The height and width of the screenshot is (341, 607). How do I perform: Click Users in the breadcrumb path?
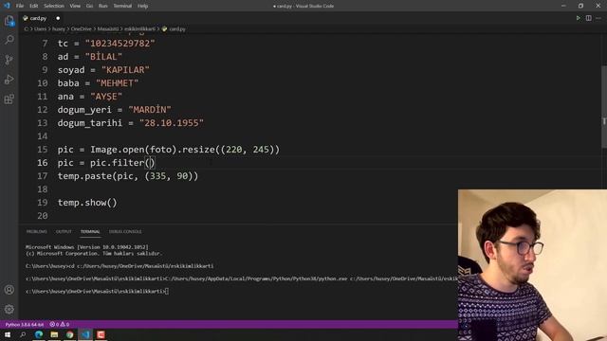click(x=40, y=29)
